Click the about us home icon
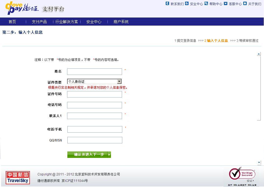The height and width of the screenshot is (187, 264). pos(245,4)
